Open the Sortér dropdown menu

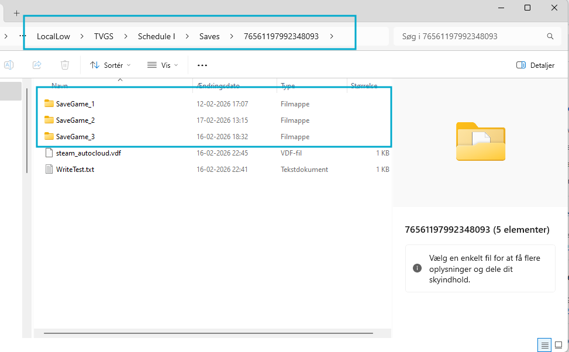pyautogui.click(x=110, y=64)
